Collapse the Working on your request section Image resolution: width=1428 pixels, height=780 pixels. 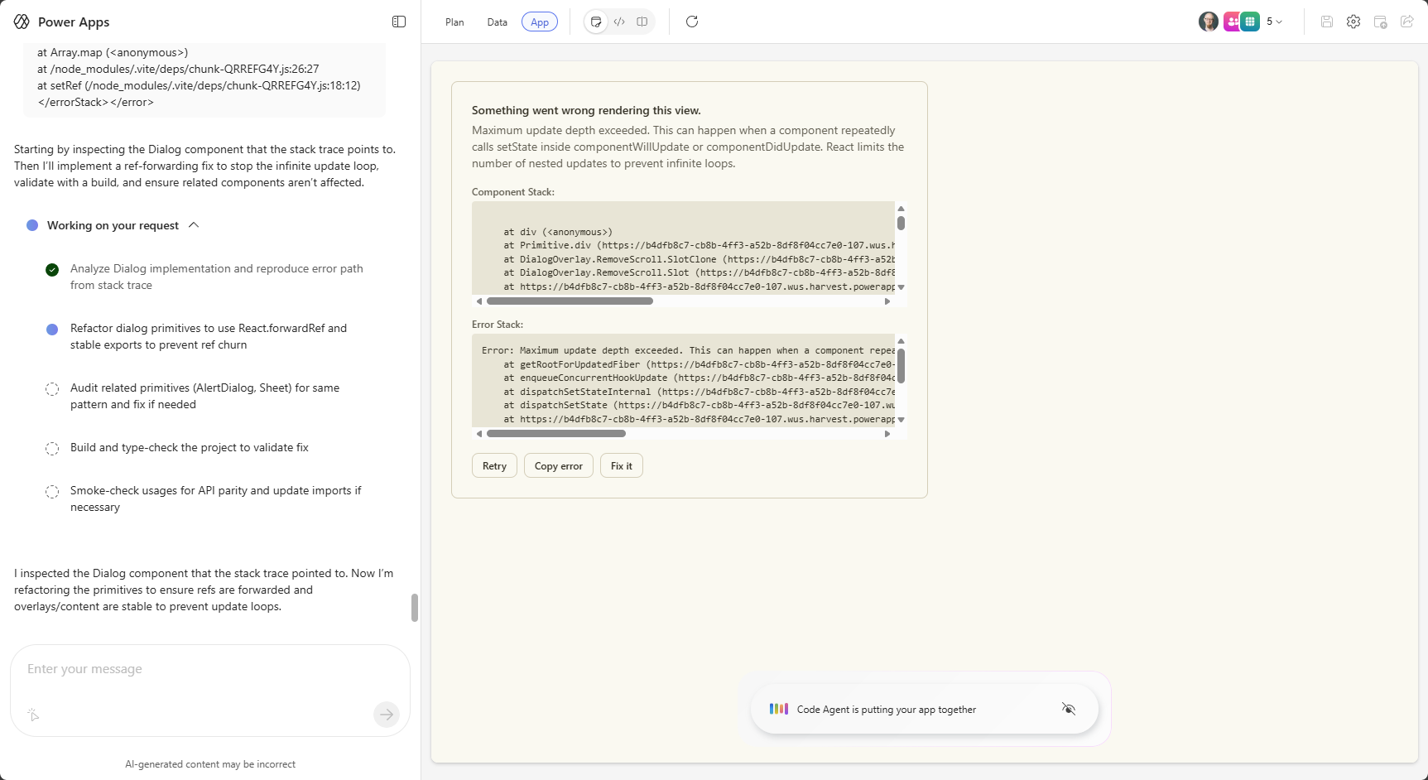point(194,225)
